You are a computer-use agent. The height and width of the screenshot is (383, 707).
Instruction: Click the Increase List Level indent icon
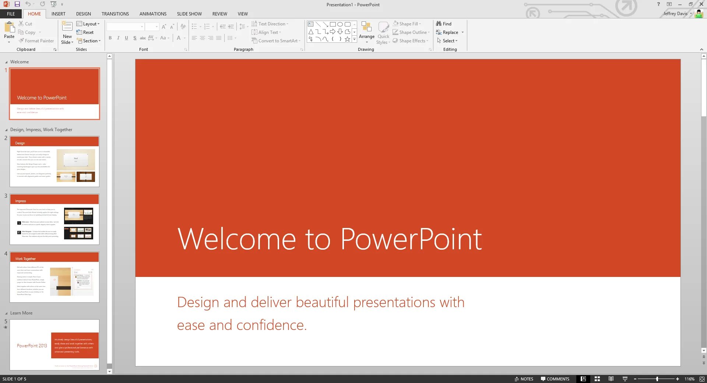(231, 27)
